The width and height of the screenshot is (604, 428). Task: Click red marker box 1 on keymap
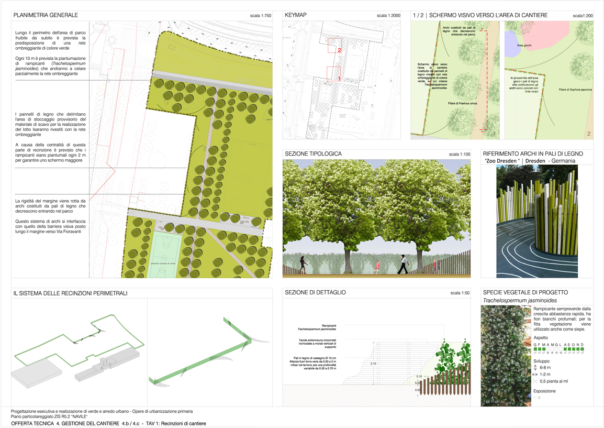333,73
